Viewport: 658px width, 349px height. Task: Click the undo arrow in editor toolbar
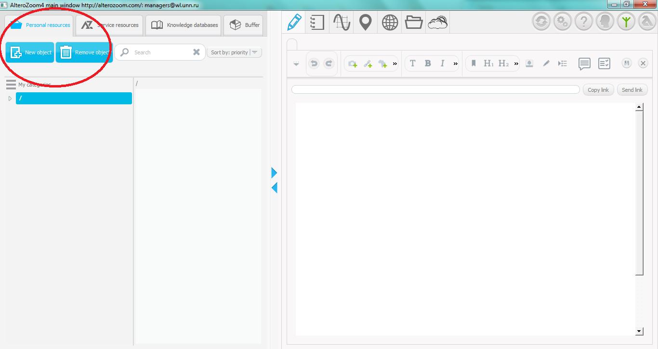pos(314,63)
